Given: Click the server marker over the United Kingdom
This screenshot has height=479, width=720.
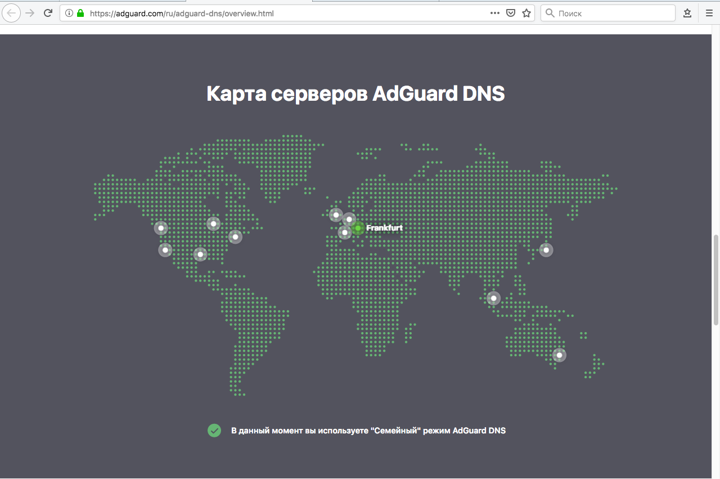Looking at the screenshot, I should (x=336, y=214).
